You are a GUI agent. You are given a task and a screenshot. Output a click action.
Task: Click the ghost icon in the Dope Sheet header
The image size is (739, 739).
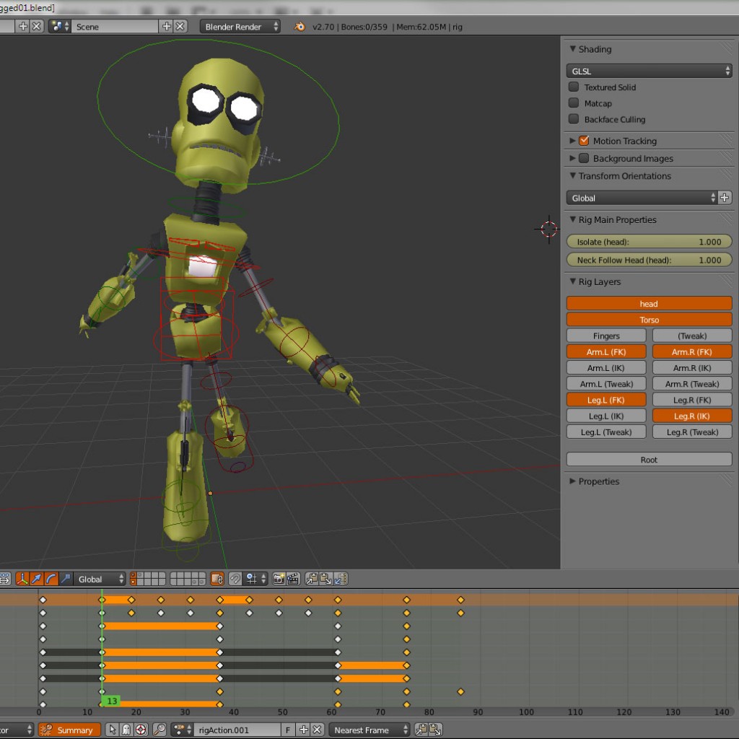click(126, 730)
